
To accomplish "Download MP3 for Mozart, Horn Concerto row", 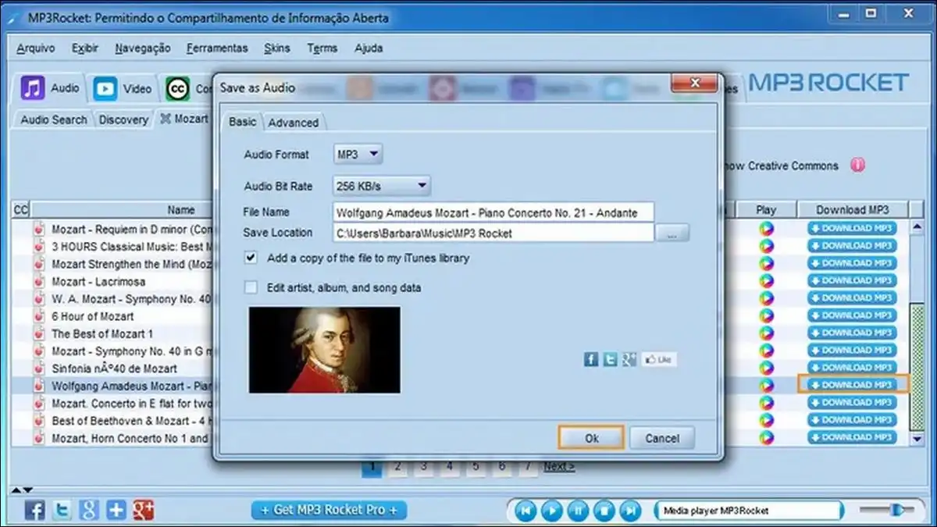I will point(853,438).
